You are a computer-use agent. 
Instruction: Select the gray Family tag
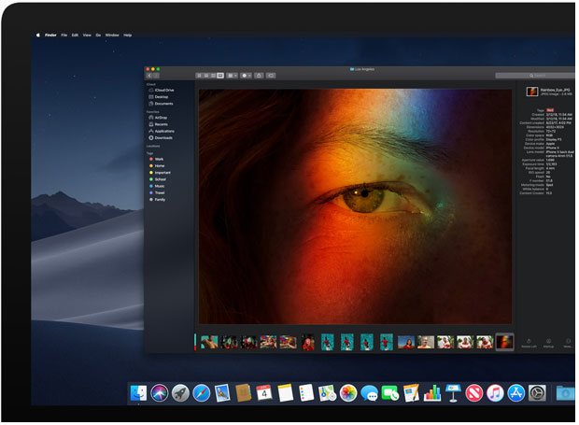click(157, 199)
